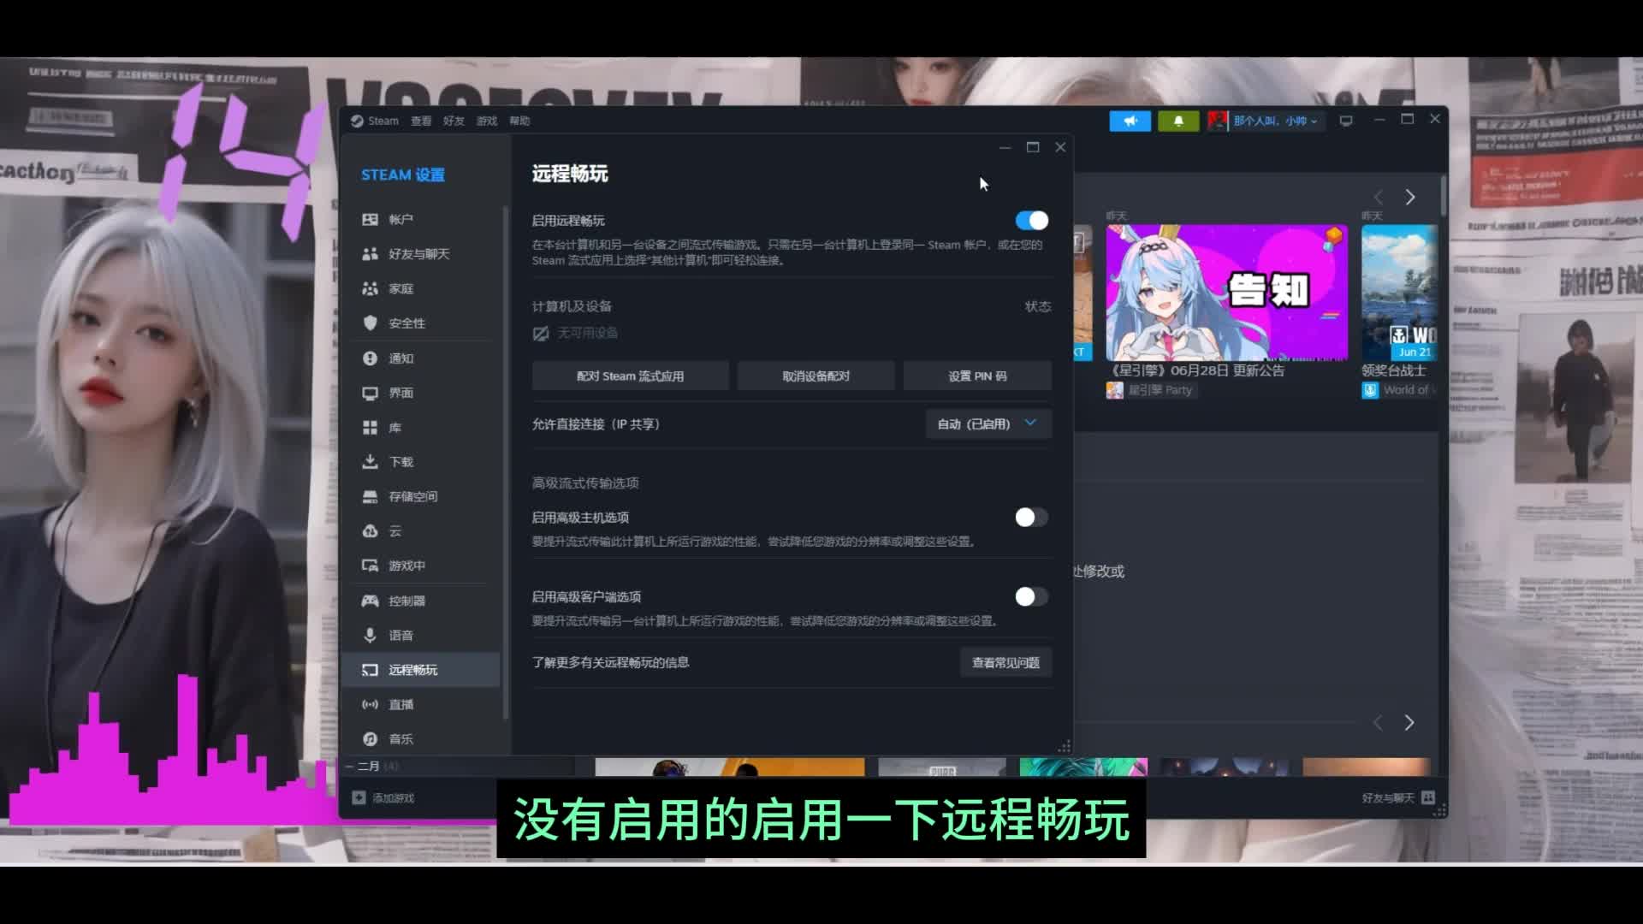Enable advanced host options toggle
Image resolution: width=1643 pixels, height=924 pixels.
coord(1031,518)
